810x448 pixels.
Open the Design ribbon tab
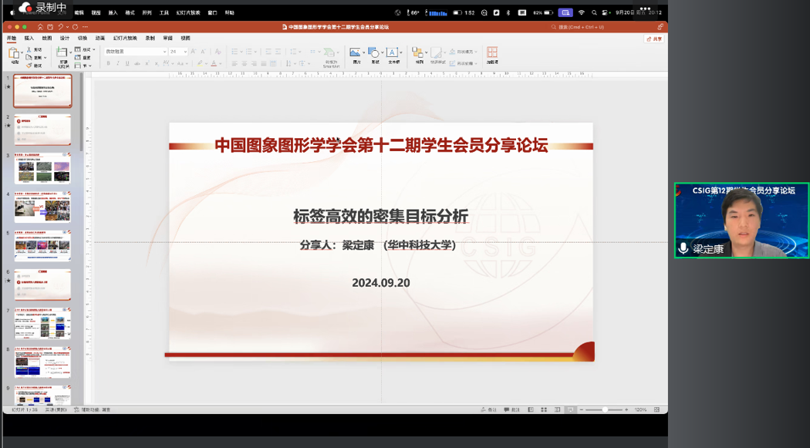click(x=65, y=39)
